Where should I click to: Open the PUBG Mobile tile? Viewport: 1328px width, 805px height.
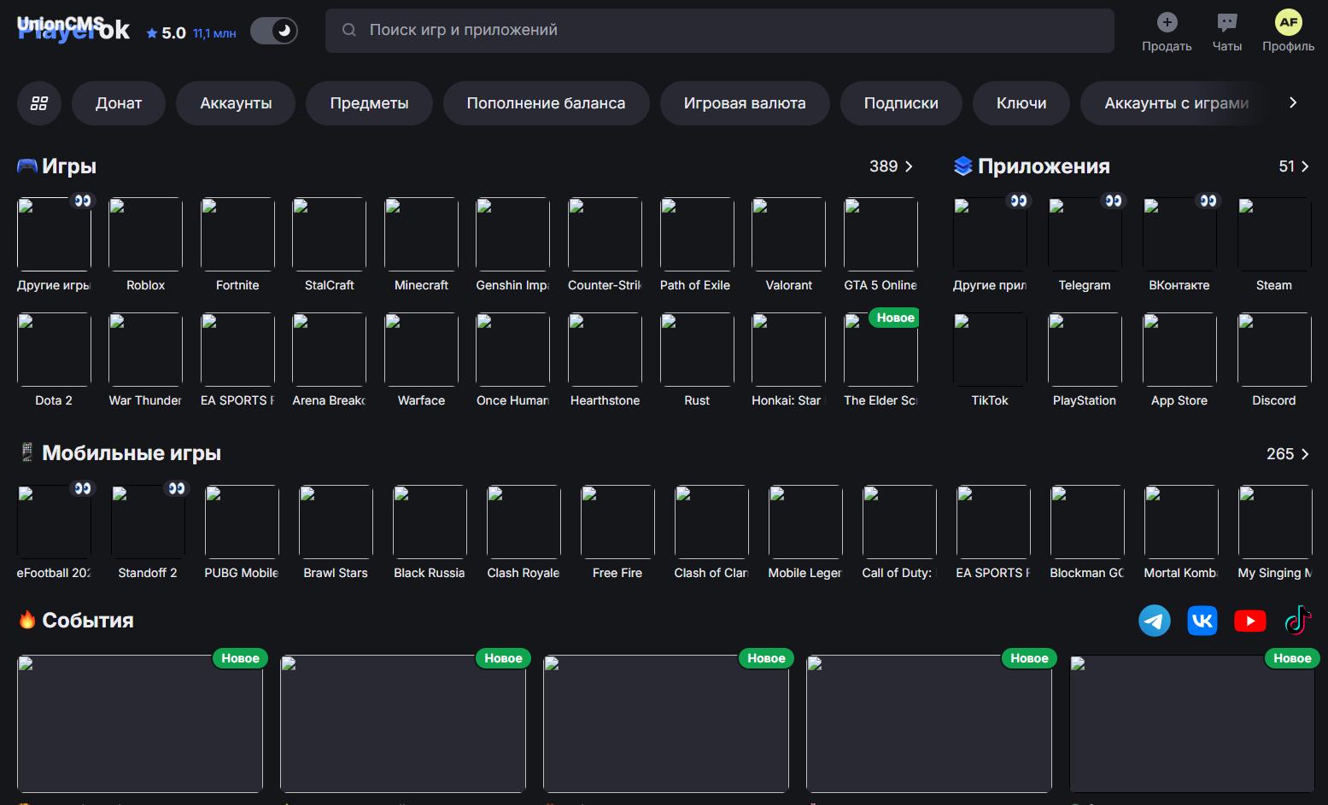pos(242,534)
